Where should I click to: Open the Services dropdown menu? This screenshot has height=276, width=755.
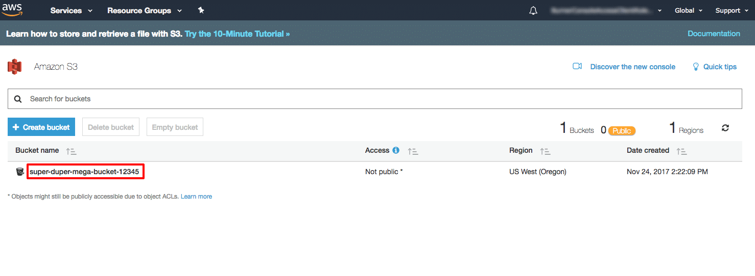[x=72, y=11]
